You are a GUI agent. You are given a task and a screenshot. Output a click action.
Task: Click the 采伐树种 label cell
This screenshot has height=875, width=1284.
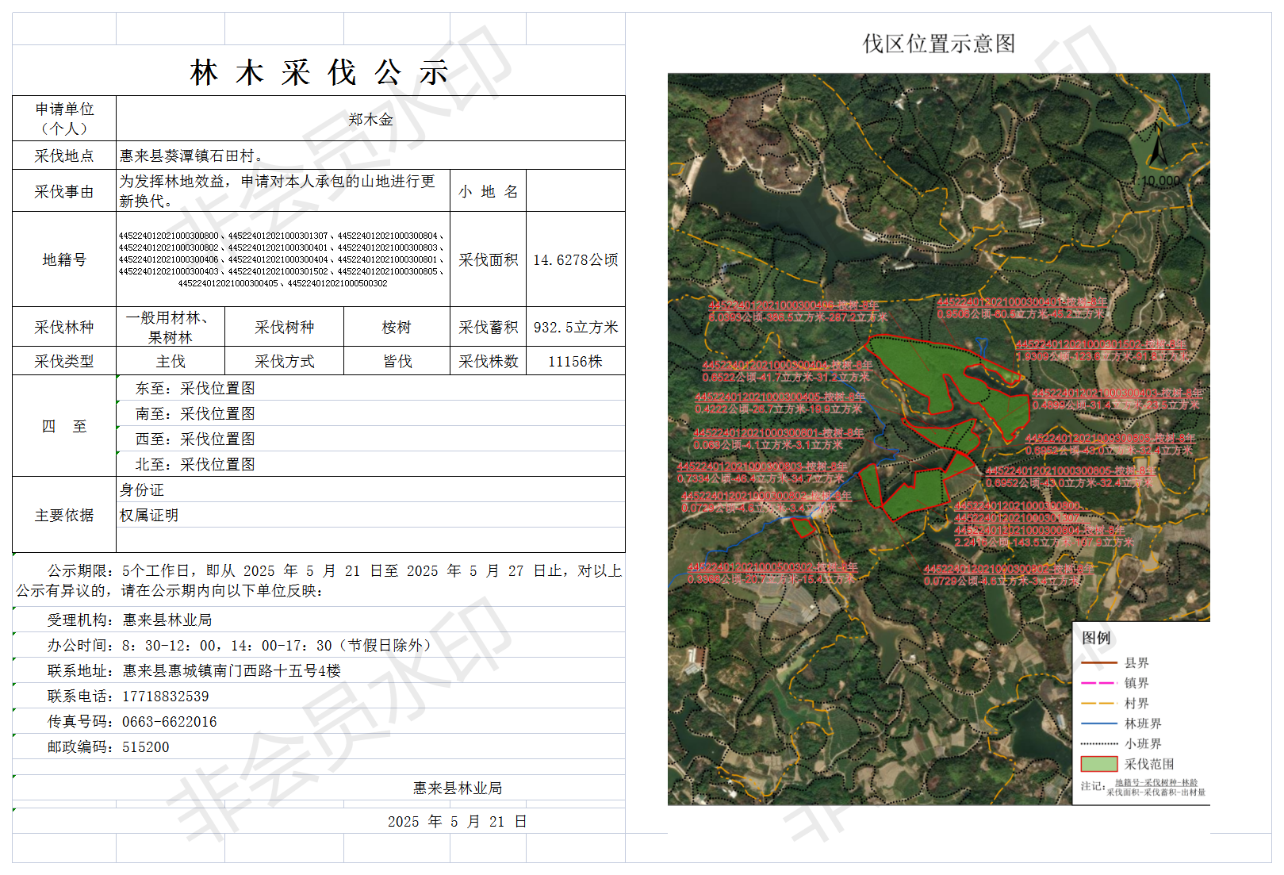pos(284,327)
